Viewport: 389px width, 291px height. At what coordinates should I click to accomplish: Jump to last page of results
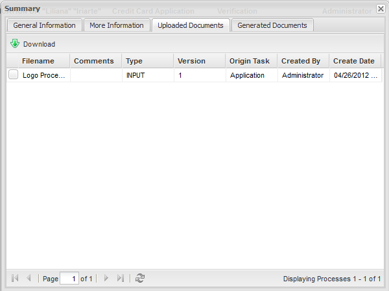click(120, 279)
